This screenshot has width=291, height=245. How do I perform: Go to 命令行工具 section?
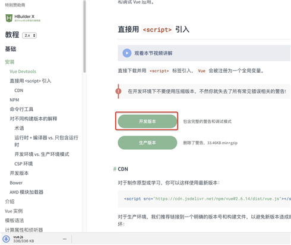tap(21, 109)
